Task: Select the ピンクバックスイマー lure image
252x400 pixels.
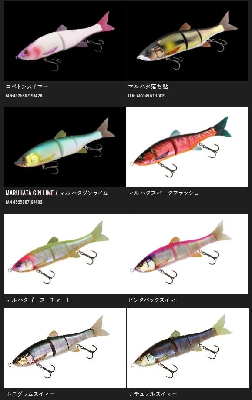Action: tap(187, 254)
